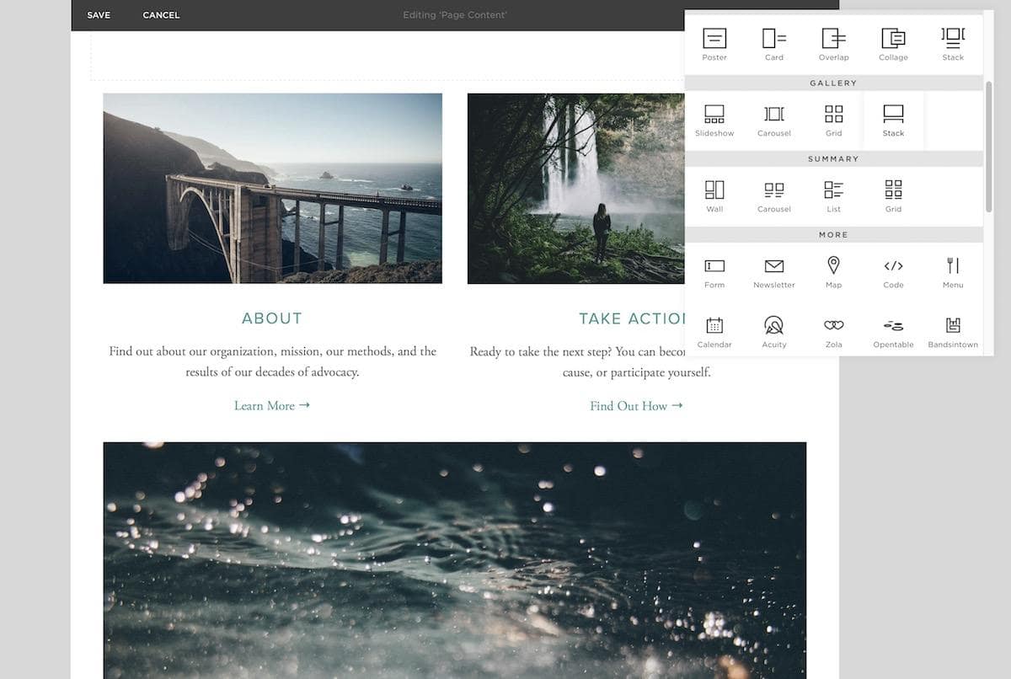Viewport: 1011px width, 679px height.
Task: Click the bridge photo thumbnail
Action: 272,187
